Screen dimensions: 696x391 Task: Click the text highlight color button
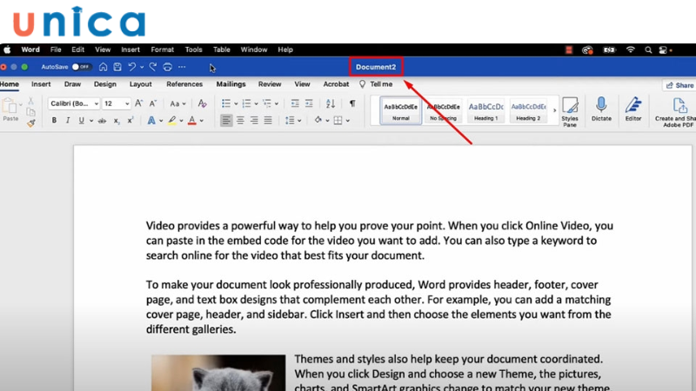pyautogui.click(x=171, y=120)
